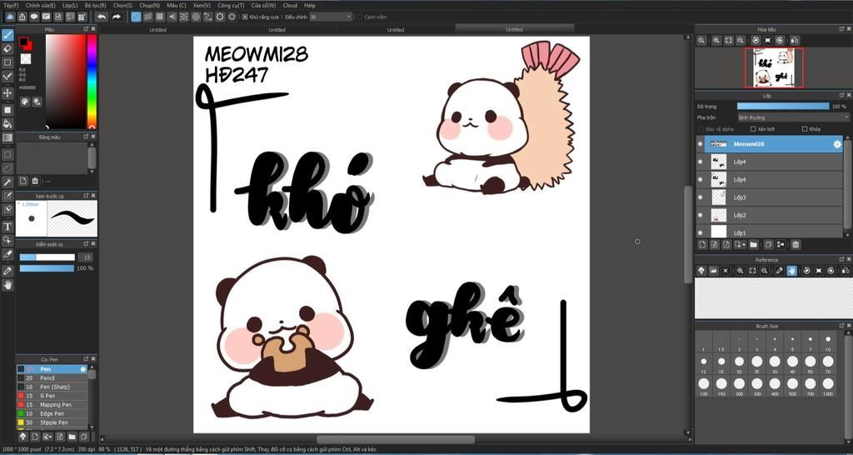Hide the Lớp1 layer

pos(700,233)
